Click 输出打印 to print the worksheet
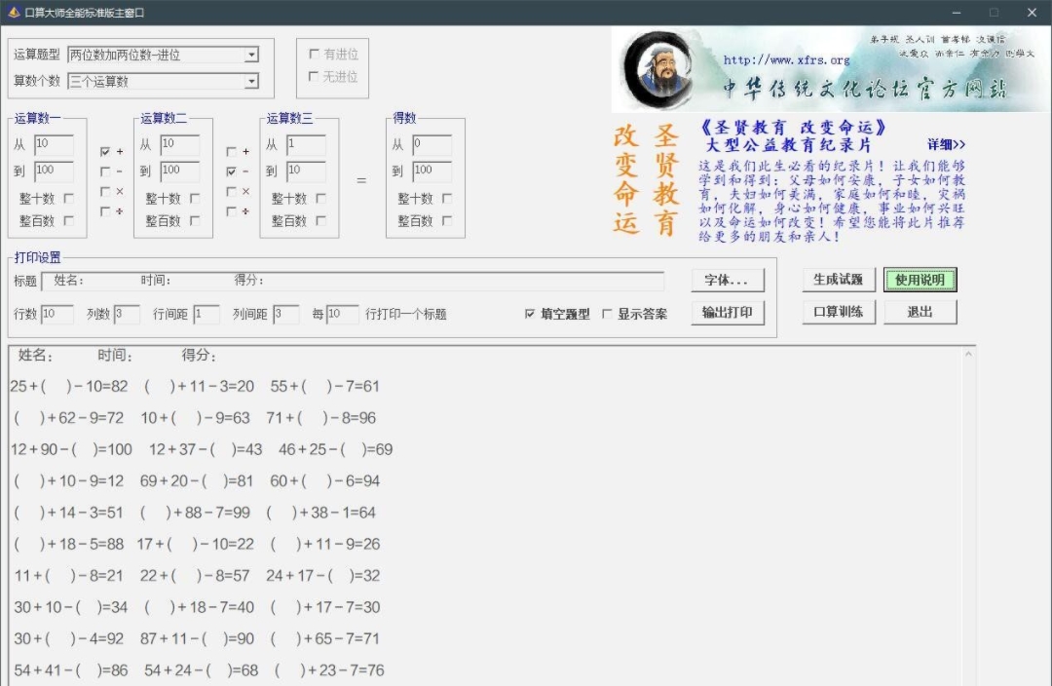The image size is (1052, 686). (728, 311)
